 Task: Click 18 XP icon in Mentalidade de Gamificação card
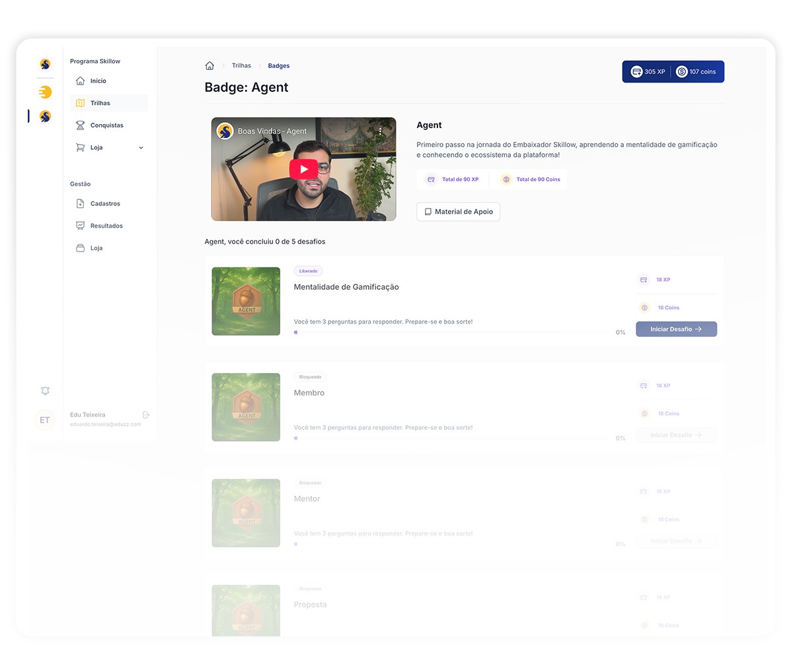pos(644,280)
